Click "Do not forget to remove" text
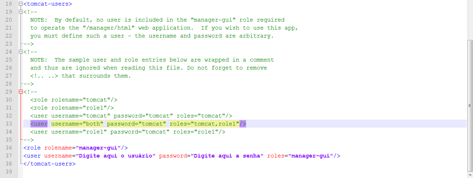This screenshot has width=473, height=178. click(227, 68)
